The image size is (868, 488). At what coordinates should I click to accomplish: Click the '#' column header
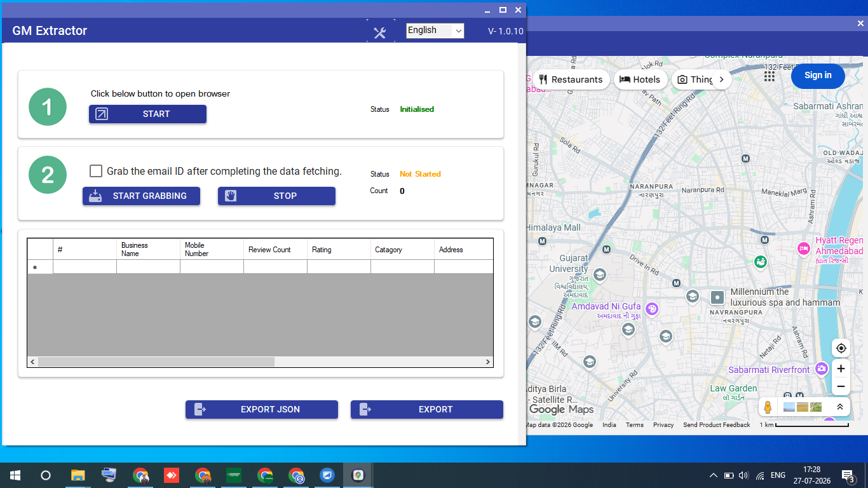85,249
